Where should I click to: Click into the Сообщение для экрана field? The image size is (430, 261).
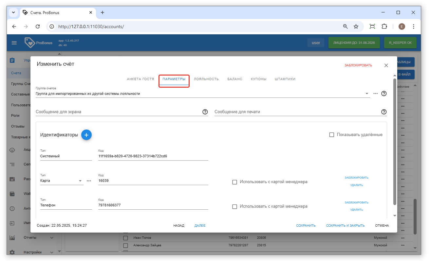[x=118, y=112]
